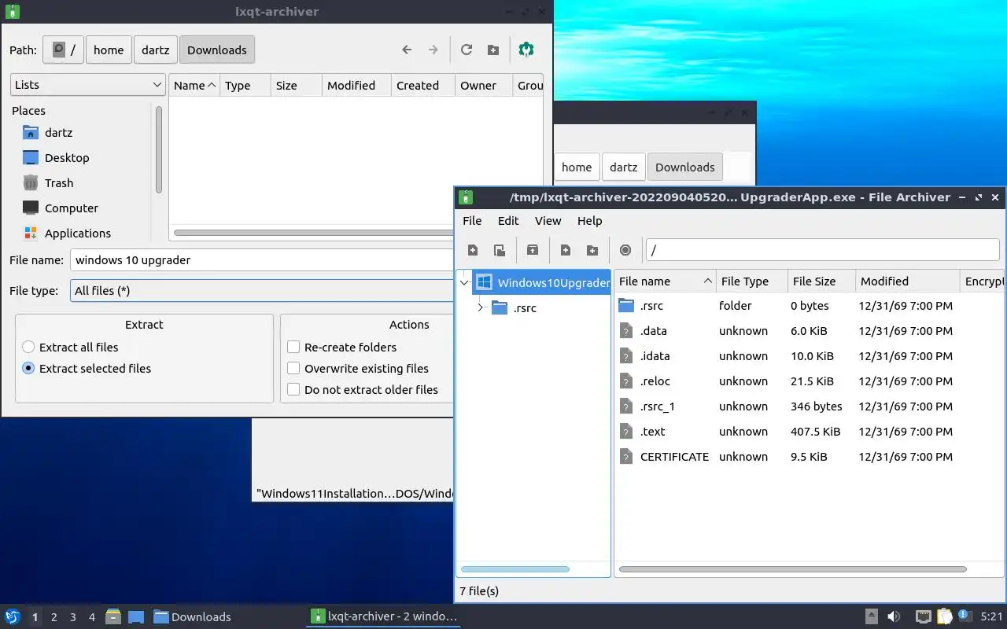This screenshot has height=629, width=1007.
Task: Click the Add files toolbar icon
Action: point(566,250)
